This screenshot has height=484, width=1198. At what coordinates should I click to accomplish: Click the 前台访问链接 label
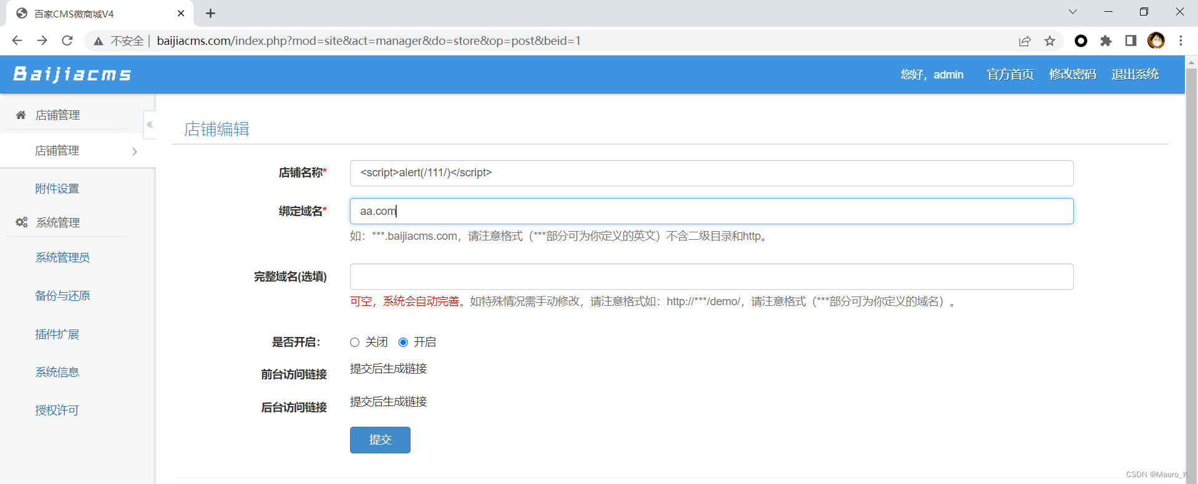click(x=294, y=374)
